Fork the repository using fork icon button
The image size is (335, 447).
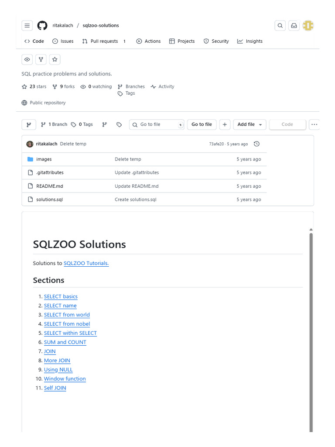coord(41,59)
